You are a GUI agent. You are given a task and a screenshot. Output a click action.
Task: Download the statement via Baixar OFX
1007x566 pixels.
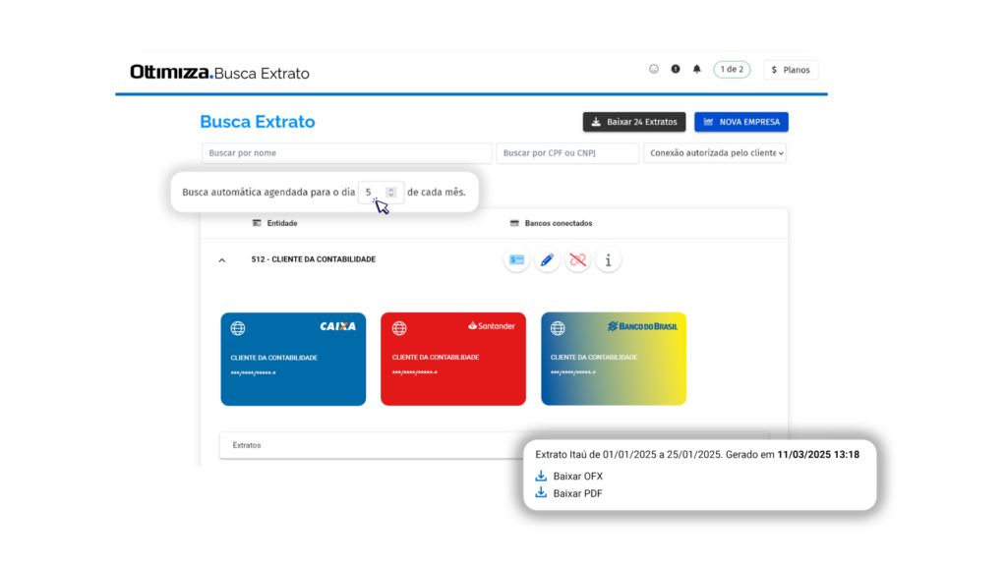(x=577, y=477)
